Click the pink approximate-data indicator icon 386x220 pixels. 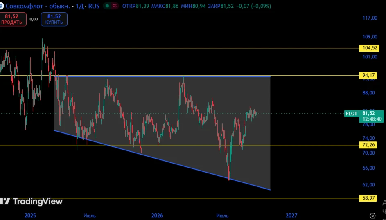115,6
